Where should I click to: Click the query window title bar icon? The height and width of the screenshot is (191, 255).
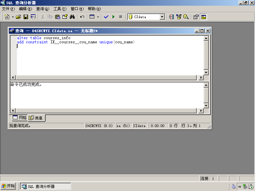pos(12,31)
